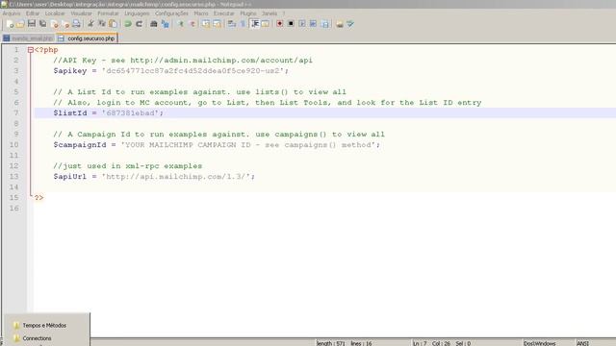Open the ? help menu
Image resolution: width=616 pixels, height=346 pixels.
point(284,13)
